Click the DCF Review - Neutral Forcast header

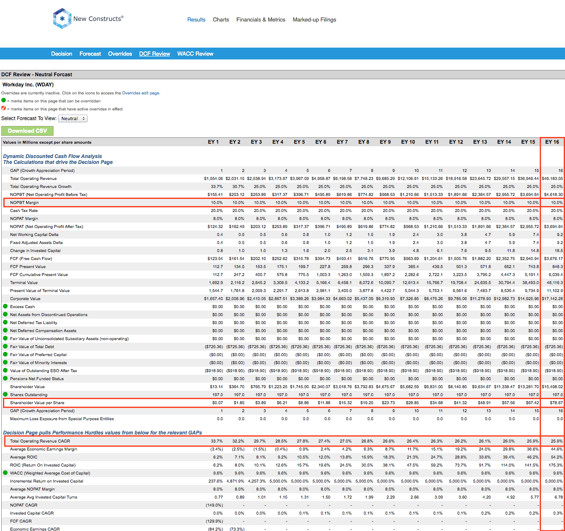click(x=37, y=75)
